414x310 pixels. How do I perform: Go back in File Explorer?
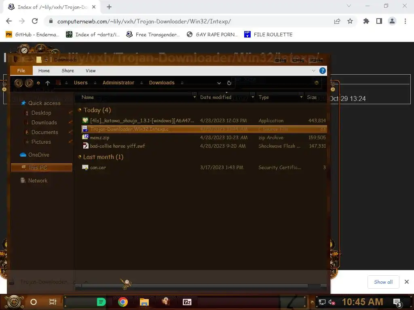point(19,83)
